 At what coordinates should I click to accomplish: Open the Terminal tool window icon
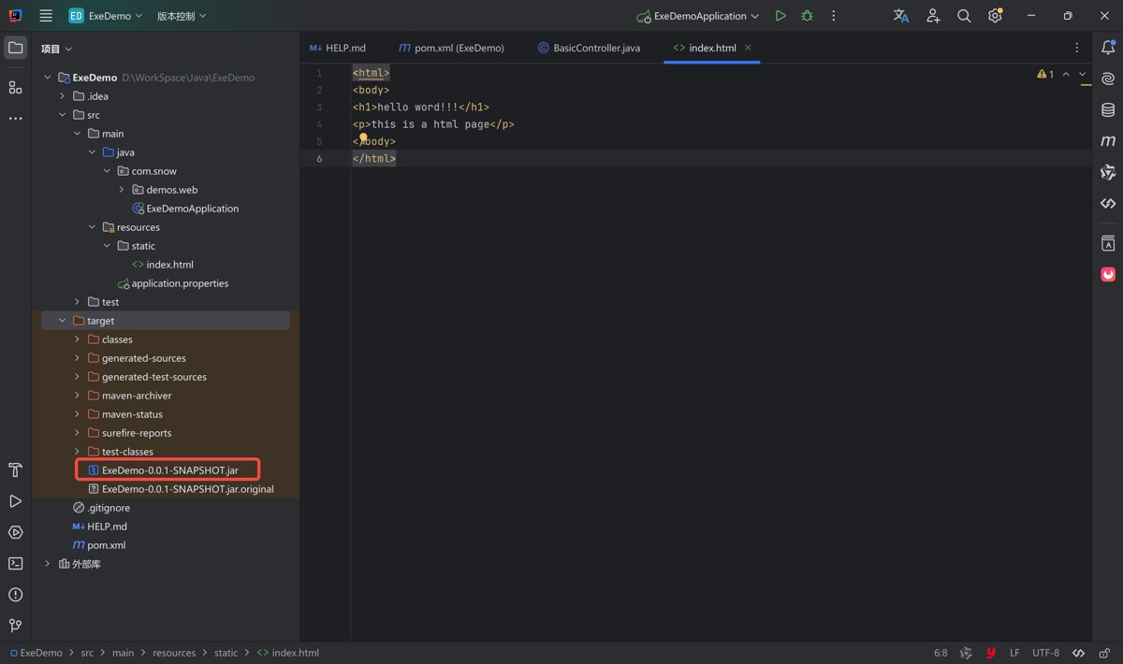(16, 564)
